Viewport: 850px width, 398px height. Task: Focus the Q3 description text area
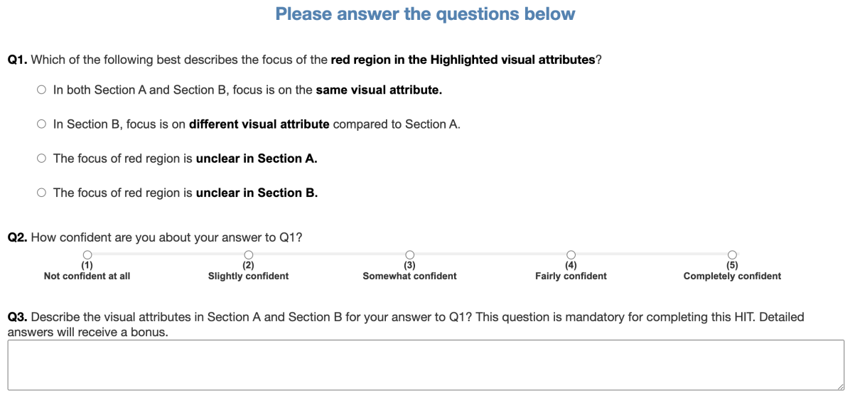[x=425, y=365]
